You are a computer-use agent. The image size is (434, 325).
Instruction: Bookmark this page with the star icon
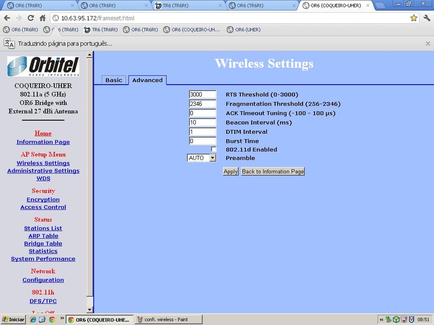point(413,18)
